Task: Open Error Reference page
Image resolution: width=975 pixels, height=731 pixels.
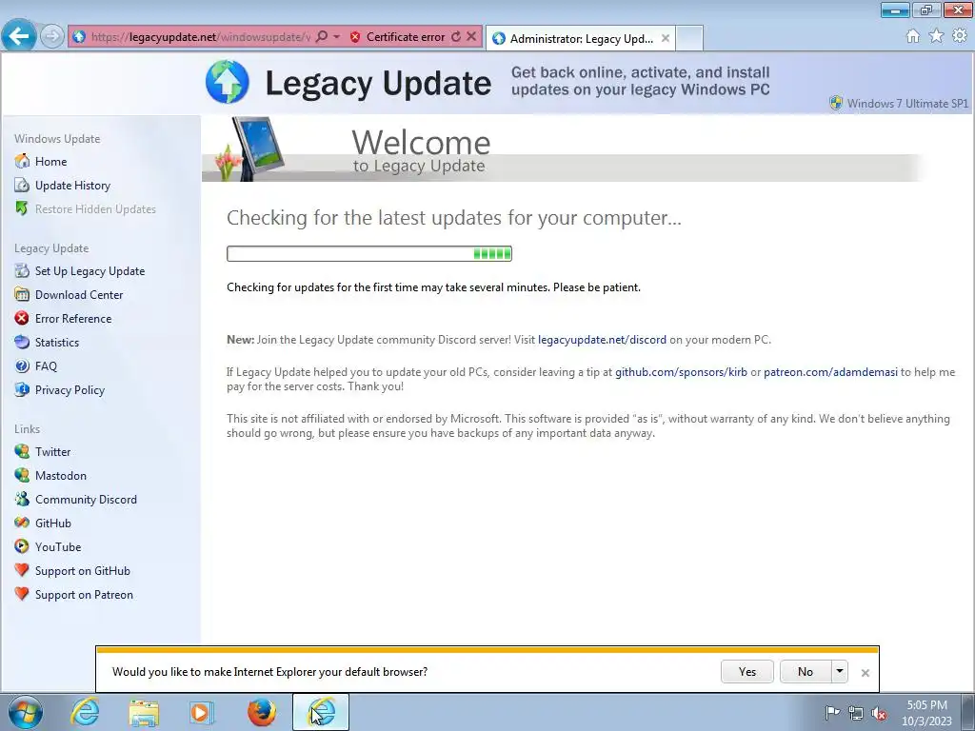Action: coord(73,318)
